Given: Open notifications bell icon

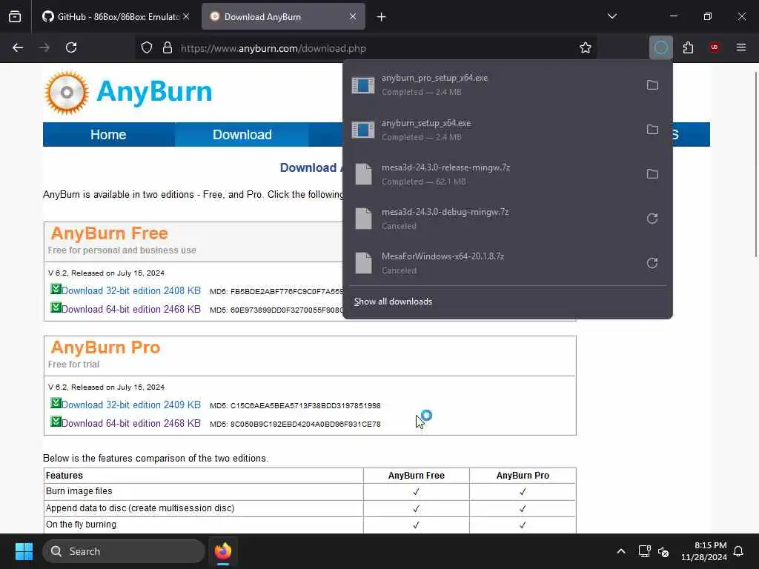Looking at the screenshot, I should 739,551.
